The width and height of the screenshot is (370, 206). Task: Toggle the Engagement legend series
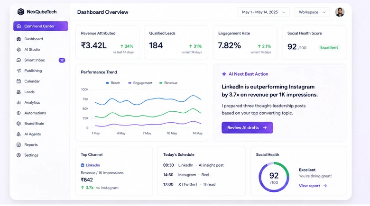(140, 83)
